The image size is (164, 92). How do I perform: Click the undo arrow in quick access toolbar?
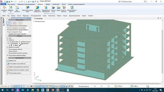point(12,2)
